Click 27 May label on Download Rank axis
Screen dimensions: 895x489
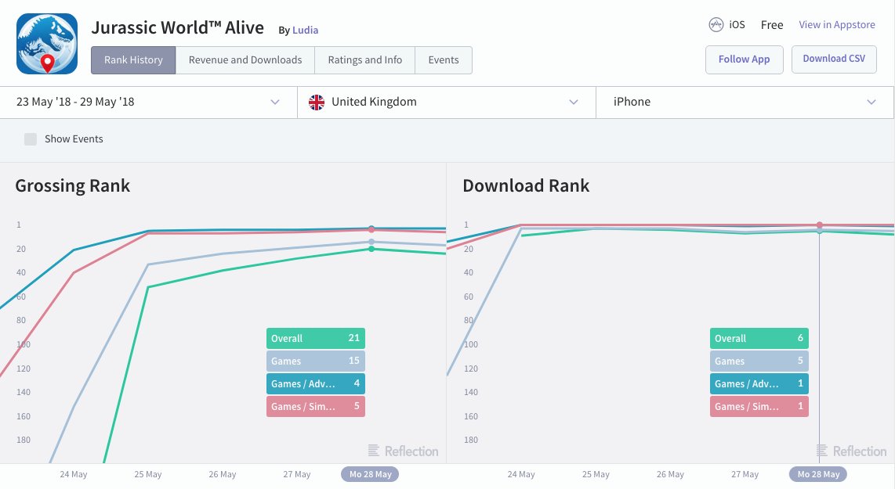click(x=745, y=474)
